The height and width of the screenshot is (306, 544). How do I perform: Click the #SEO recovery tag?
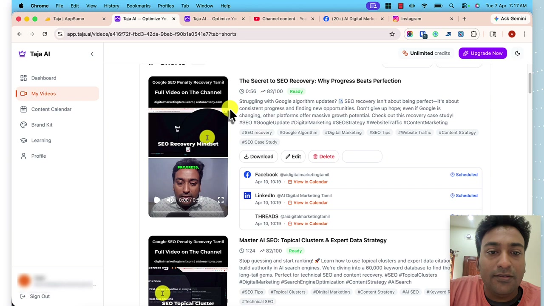(x=257, y=133)
